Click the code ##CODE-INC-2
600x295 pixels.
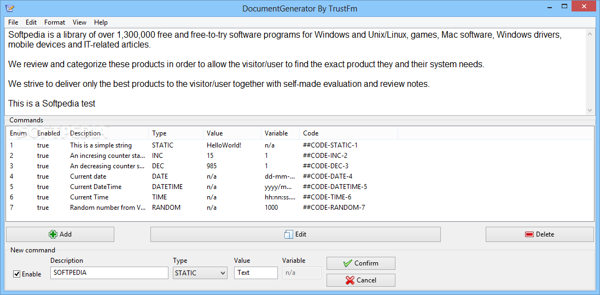point(325,156)
